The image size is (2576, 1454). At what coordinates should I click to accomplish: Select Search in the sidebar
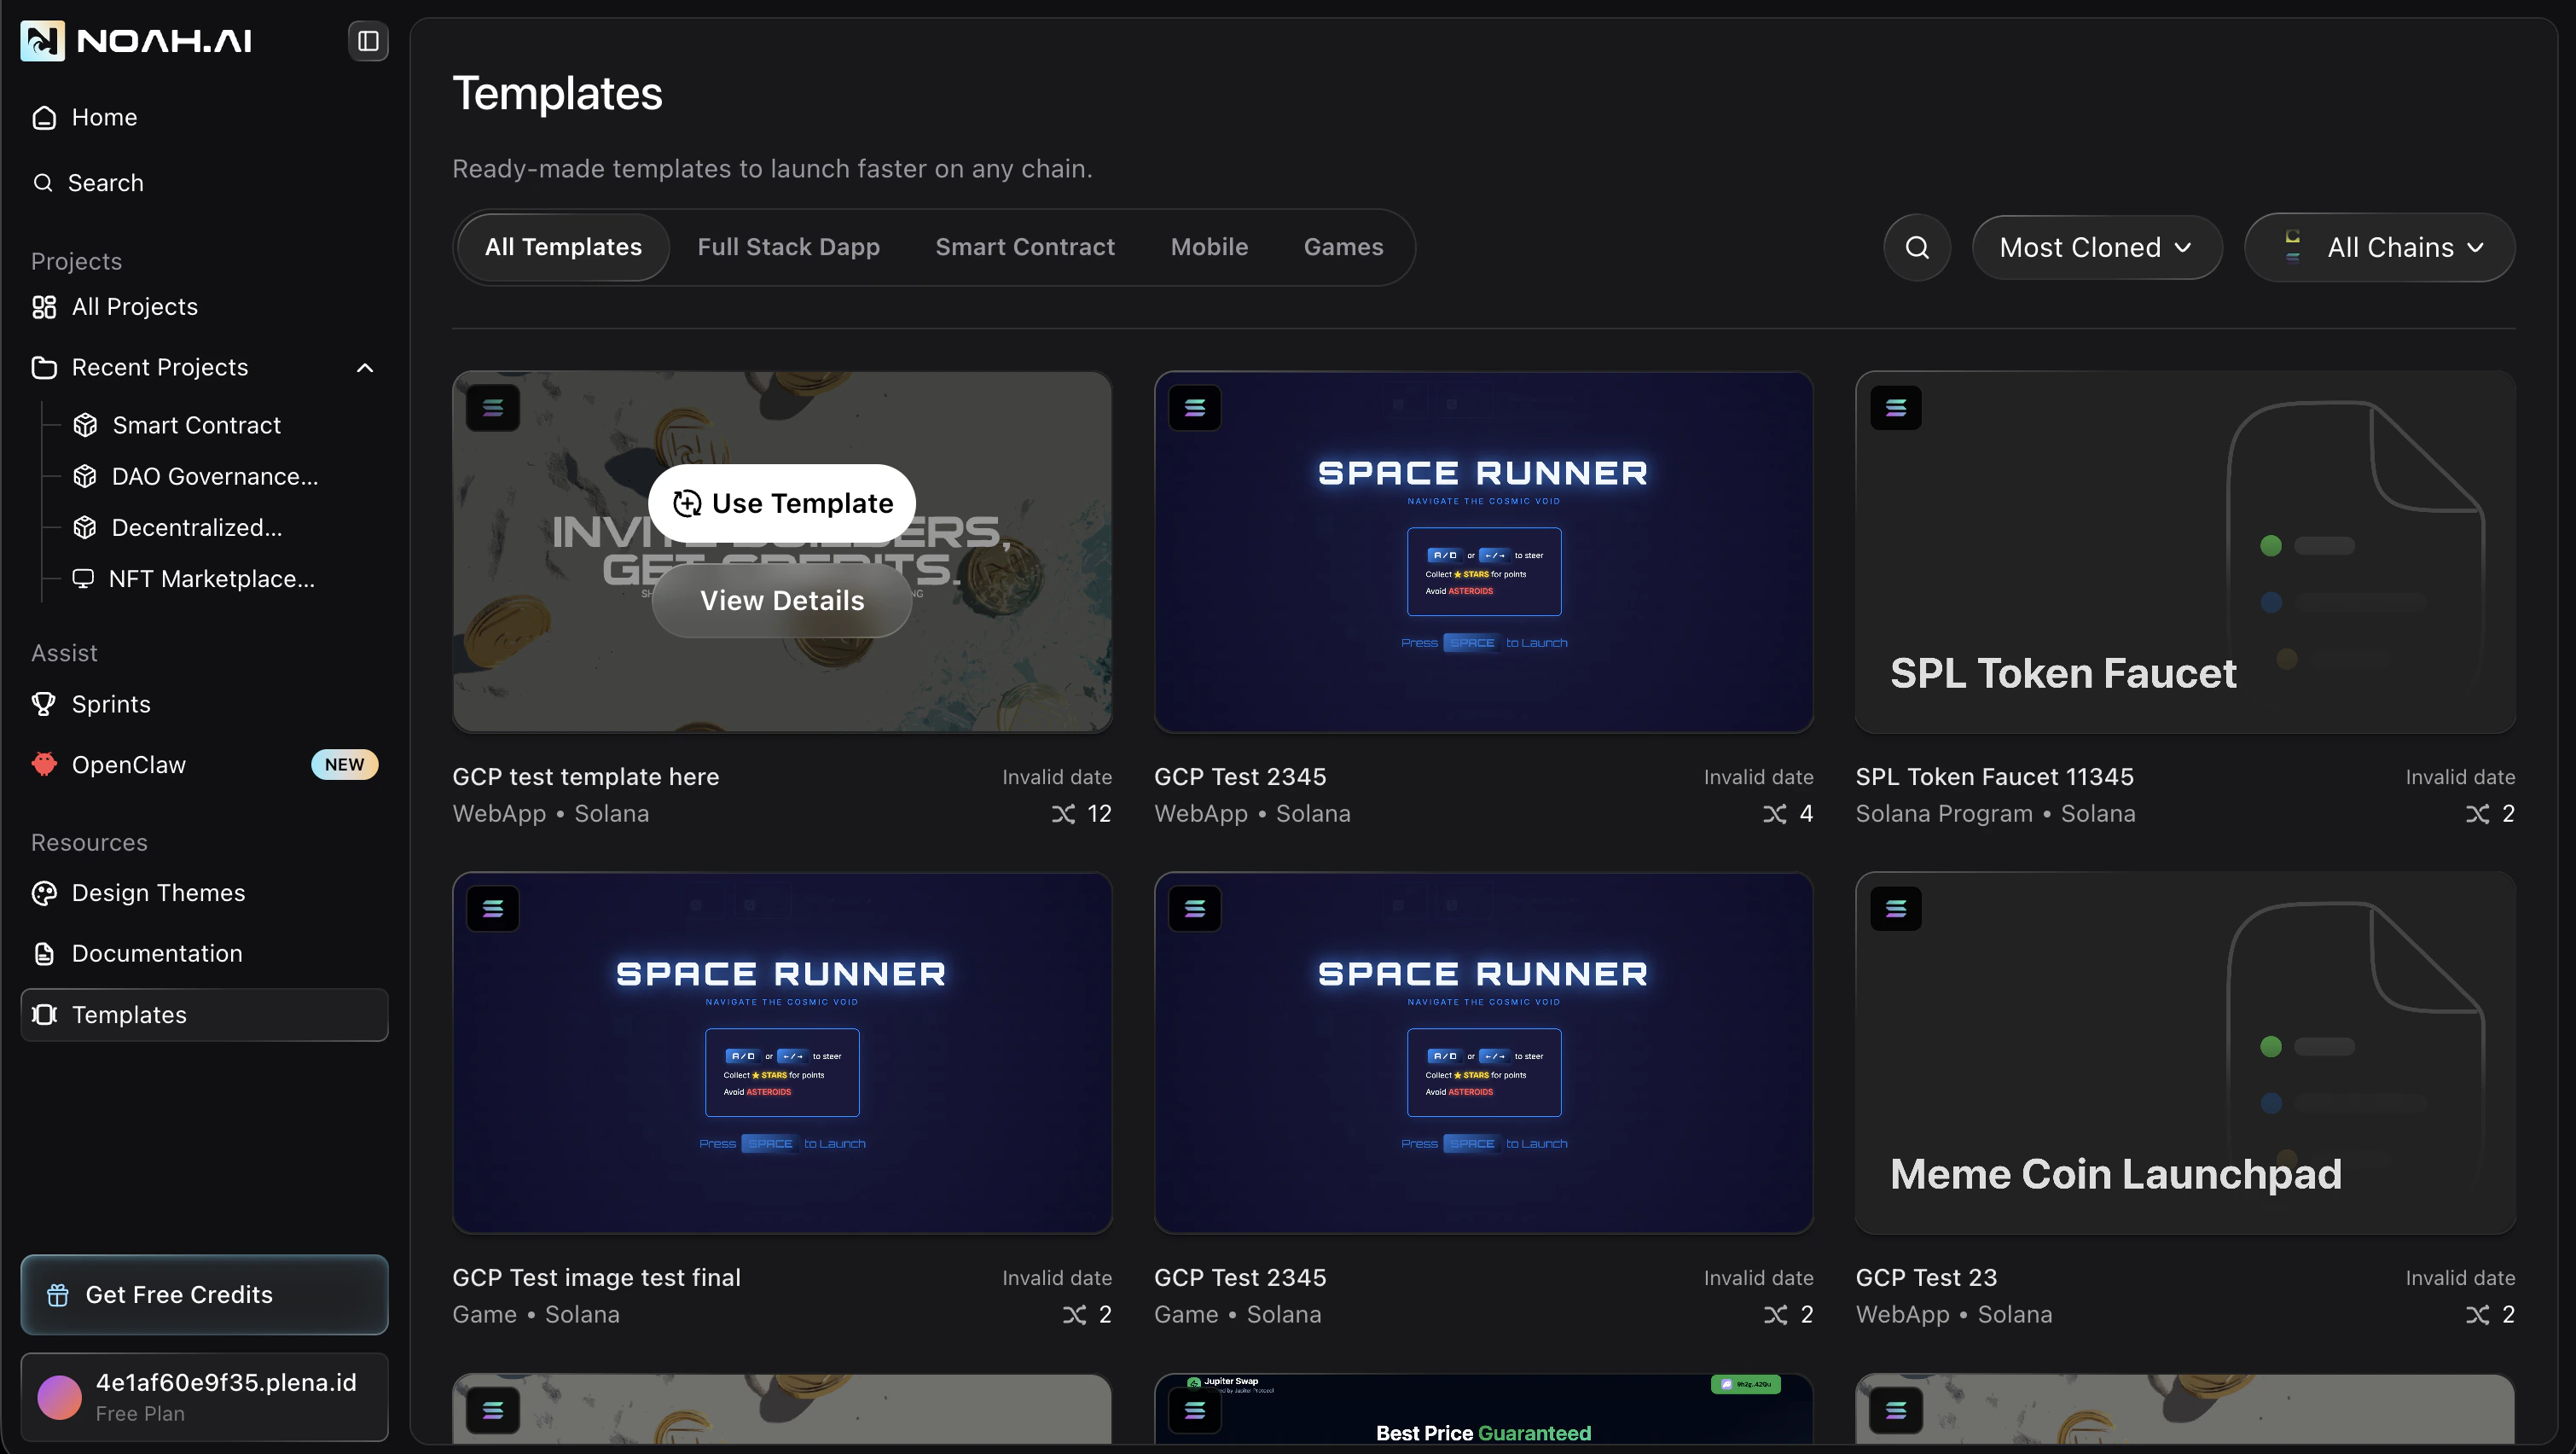click(104, 182)
